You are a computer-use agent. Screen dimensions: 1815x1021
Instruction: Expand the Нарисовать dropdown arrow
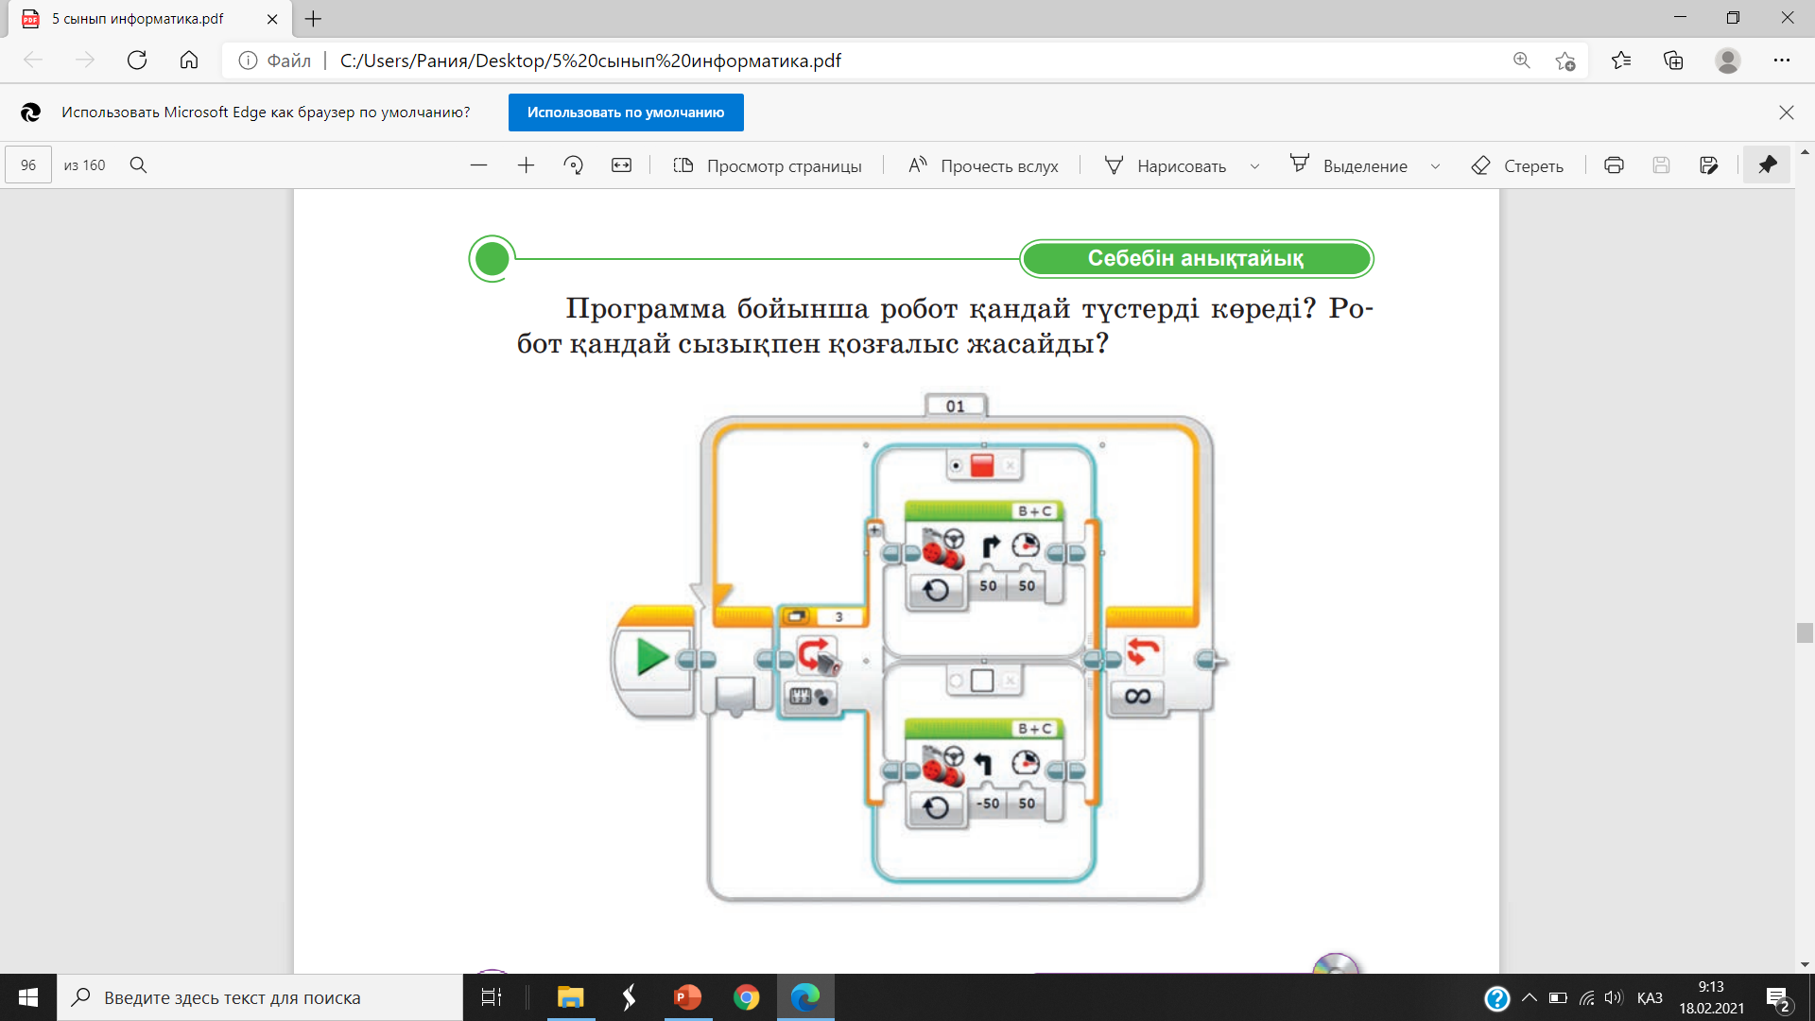[x=1254, y=166]
